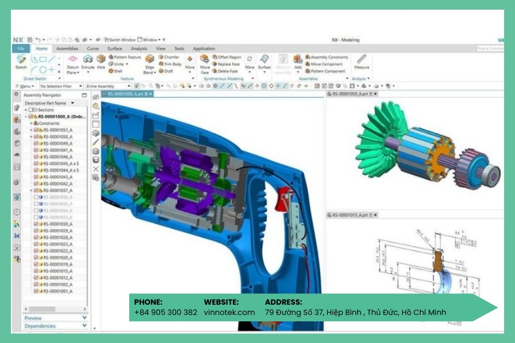Click the Move Face icon
The width and height of the screenshot is (515, 343).
205,59
